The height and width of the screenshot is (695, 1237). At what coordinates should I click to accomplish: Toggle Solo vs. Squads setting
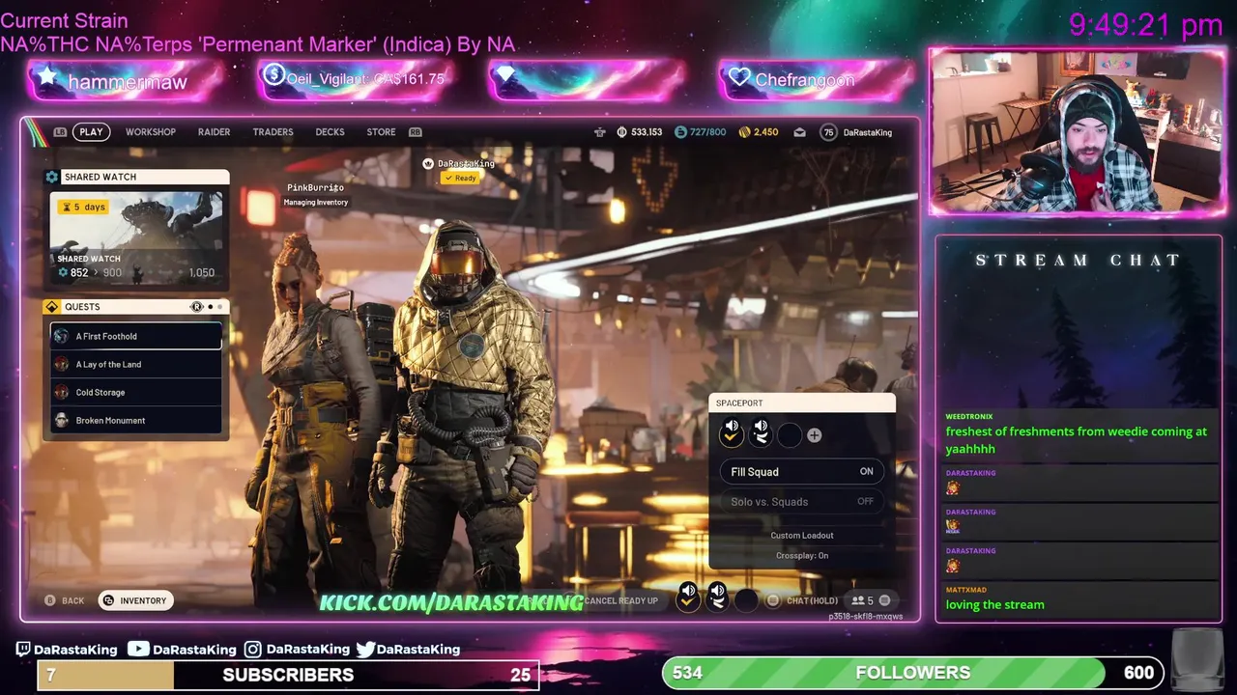click(801, 501)
